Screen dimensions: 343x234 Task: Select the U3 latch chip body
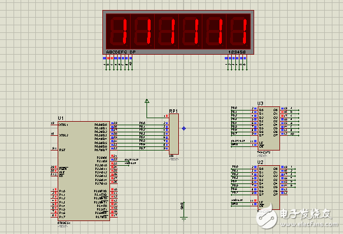pos(269,128)
